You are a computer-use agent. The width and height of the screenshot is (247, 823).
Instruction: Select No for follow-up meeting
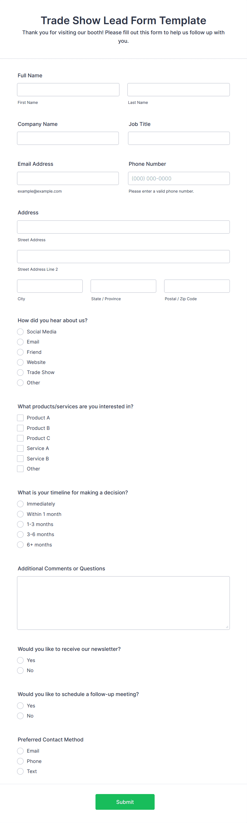[20, 716]
